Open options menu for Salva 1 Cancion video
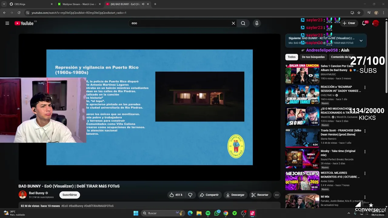 pos(365,66)
